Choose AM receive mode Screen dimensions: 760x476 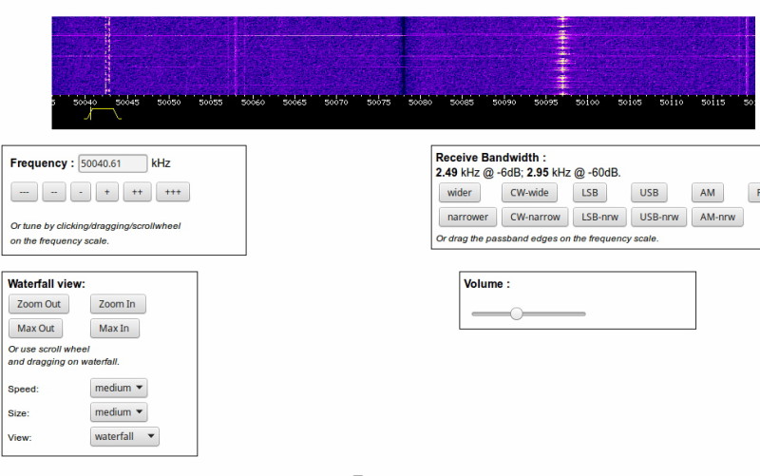pyautogui.click(x=707, y=192)
